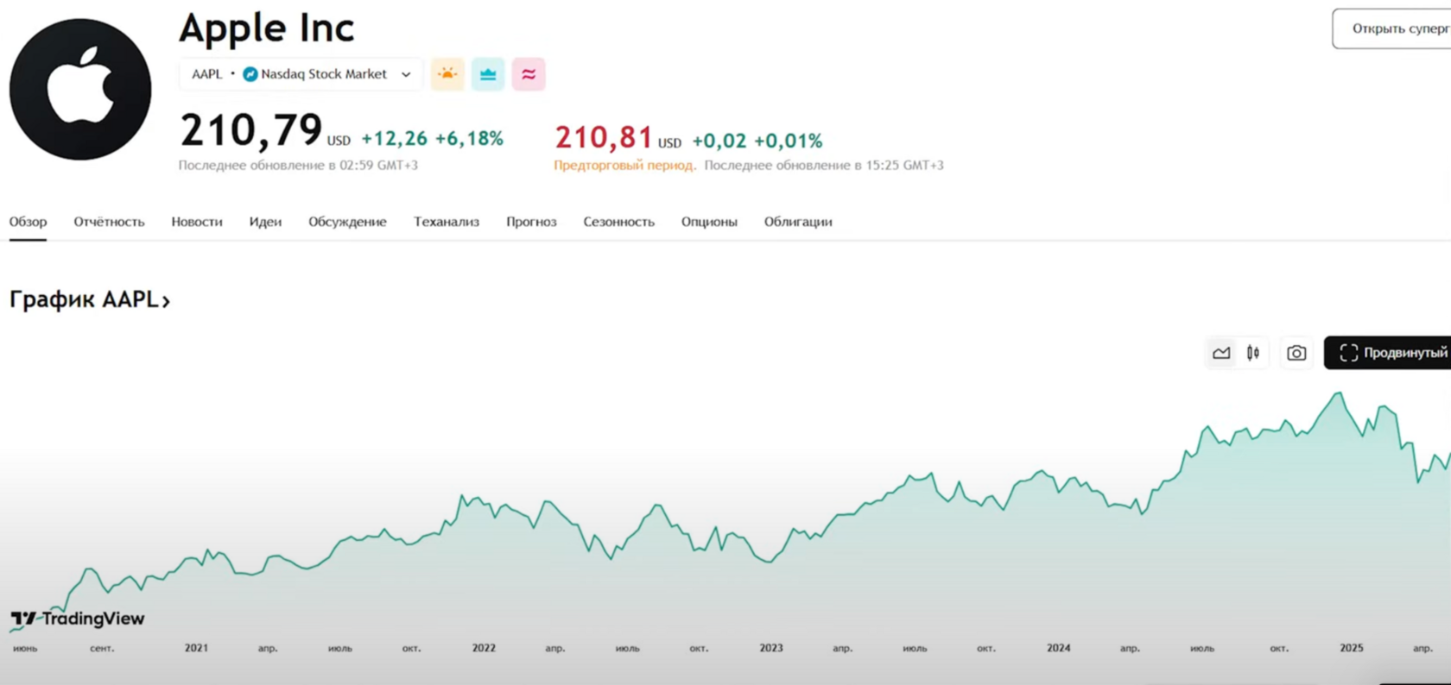Go to the Теханализ tab
This screenshot has height=685, width=1451.
coord(447,222)
